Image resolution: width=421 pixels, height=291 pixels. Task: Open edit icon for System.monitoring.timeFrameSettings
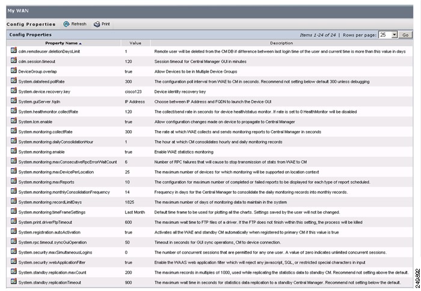(x=14, y=211)
